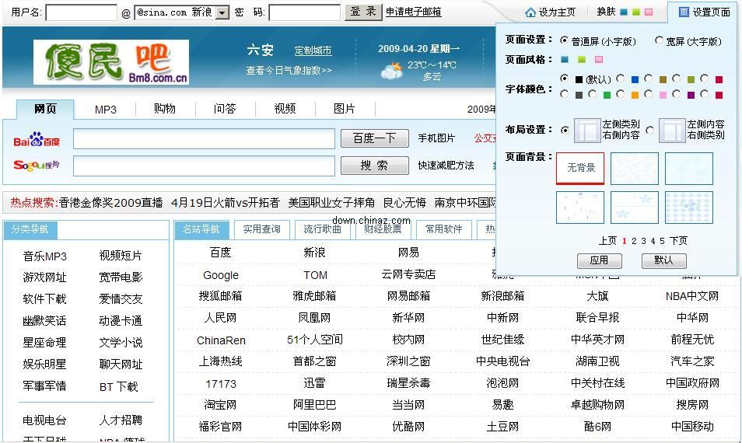
Task: Click the 应用 apply button
Action: point(599,260)
